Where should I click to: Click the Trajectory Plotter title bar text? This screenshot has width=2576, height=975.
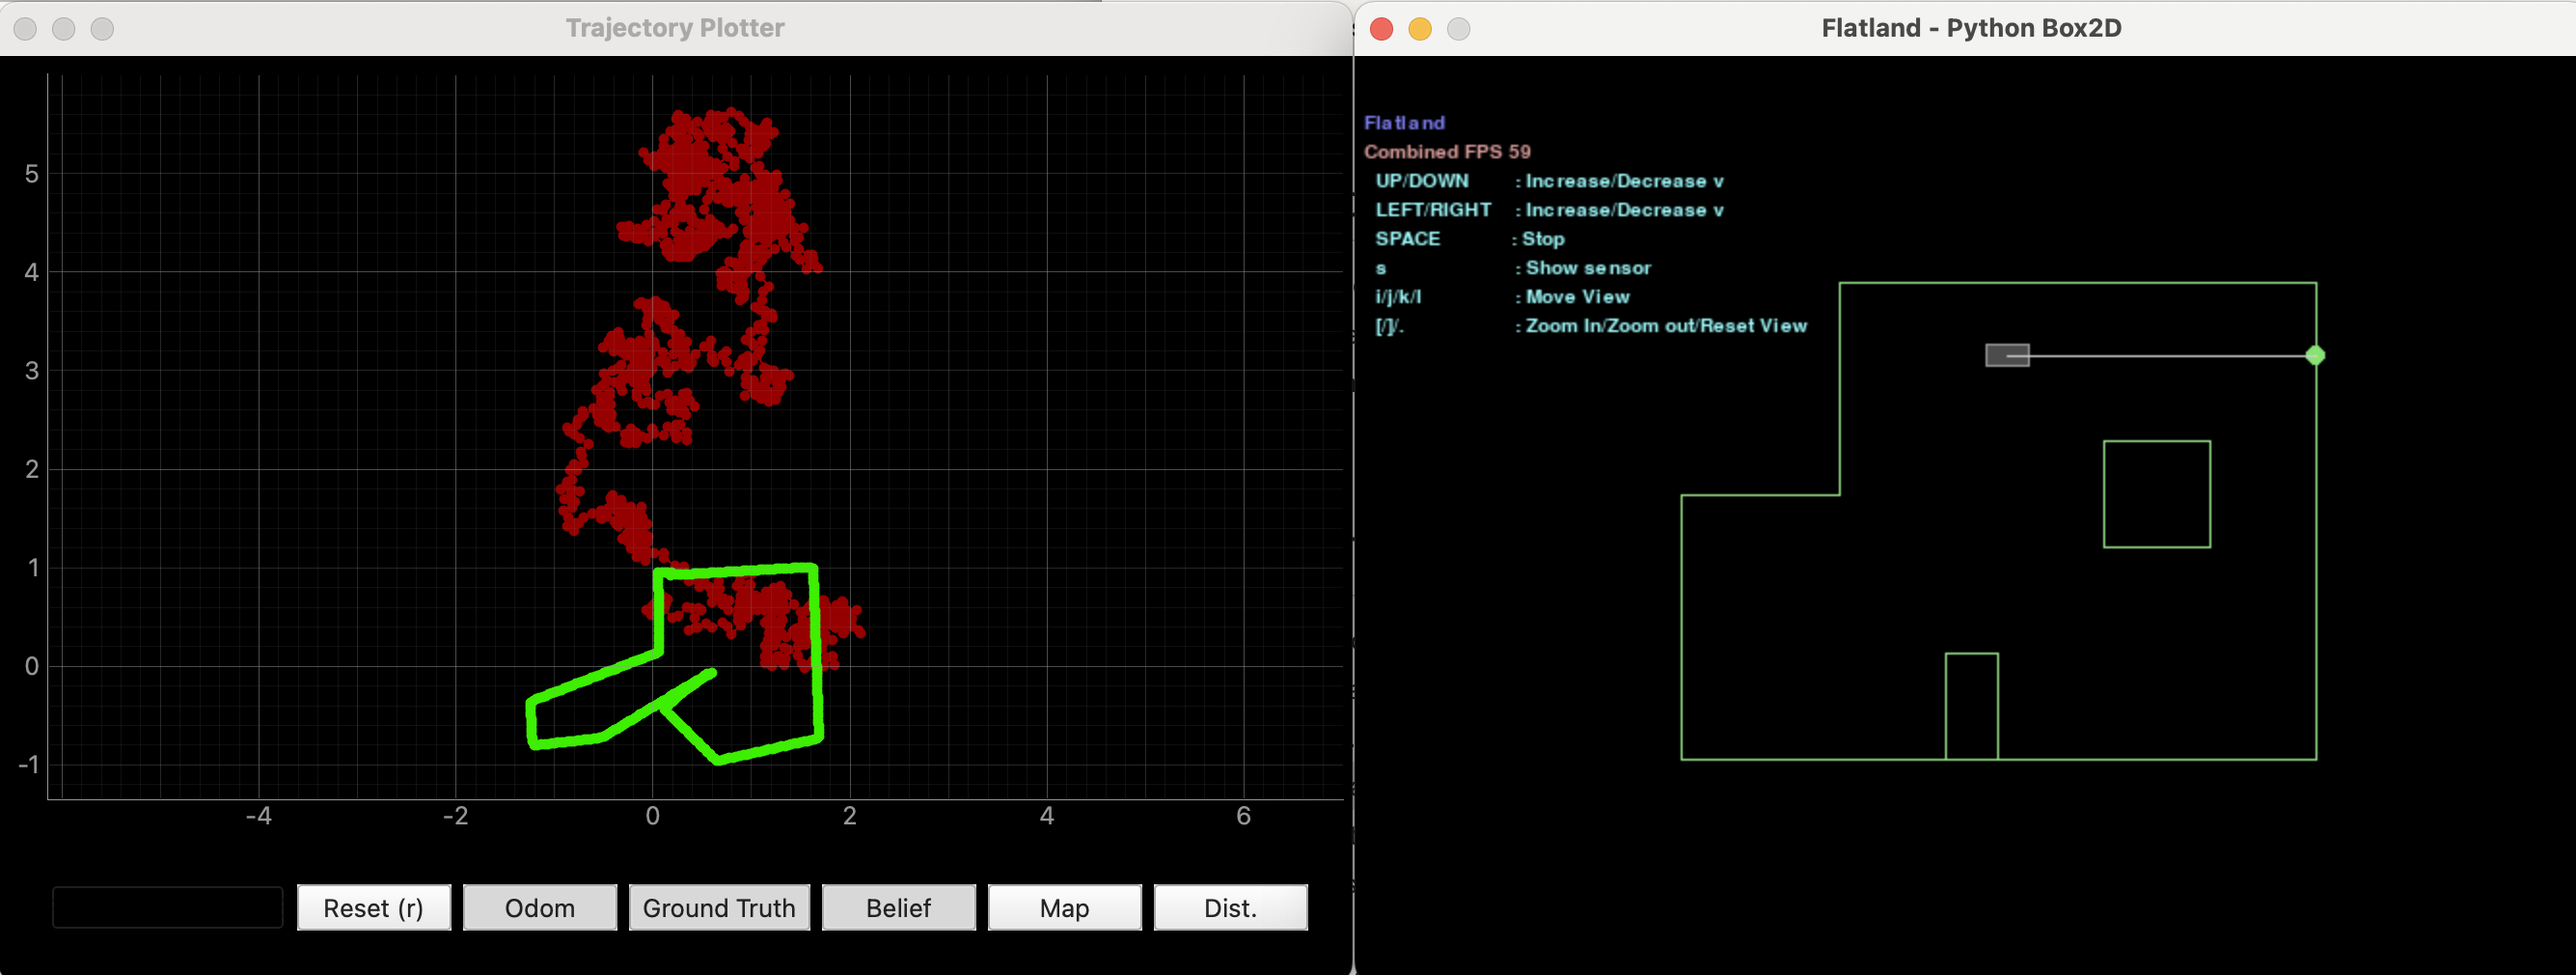675,28
